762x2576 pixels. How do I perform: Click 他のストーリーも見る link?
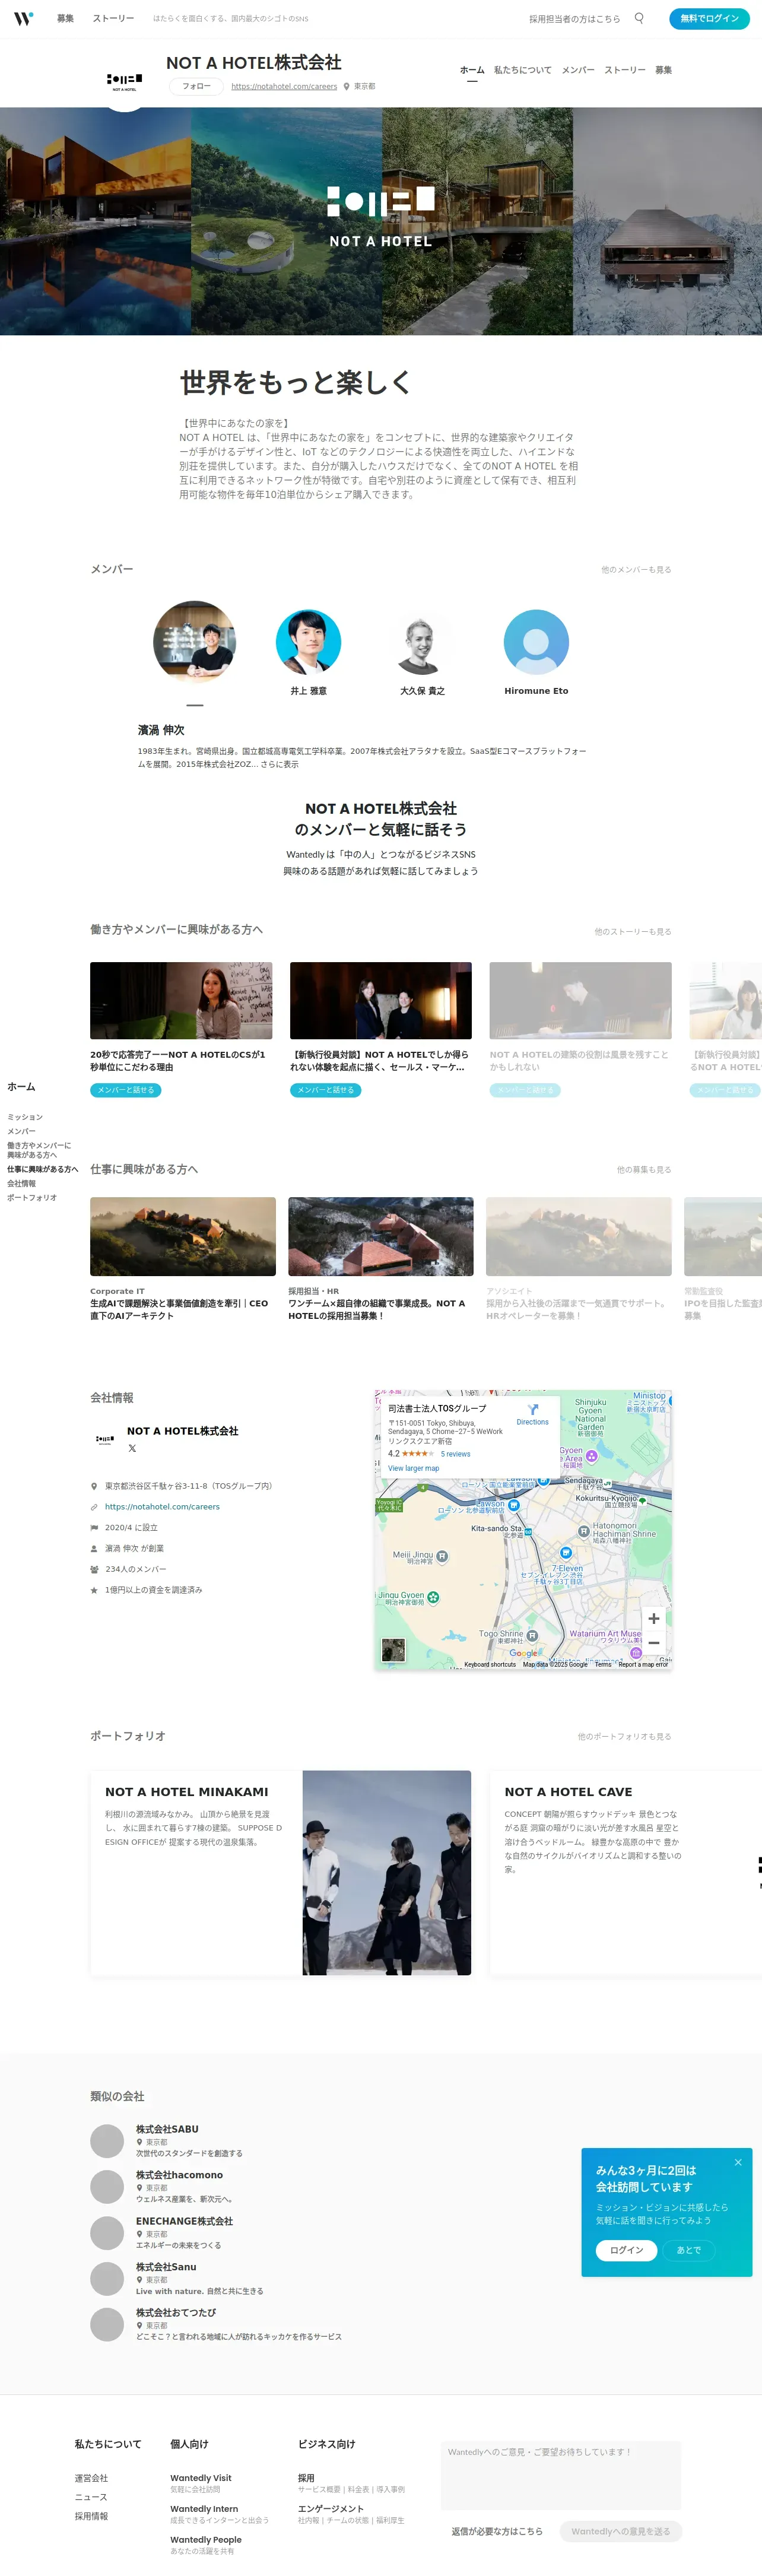click(x=633, y=932)
